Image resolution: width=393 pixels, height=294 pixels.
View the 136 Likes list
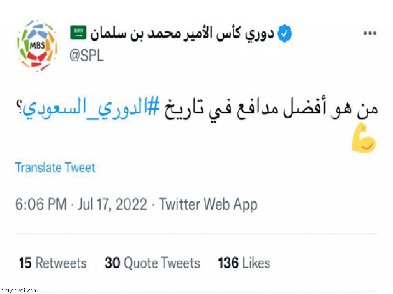[244, 263]
